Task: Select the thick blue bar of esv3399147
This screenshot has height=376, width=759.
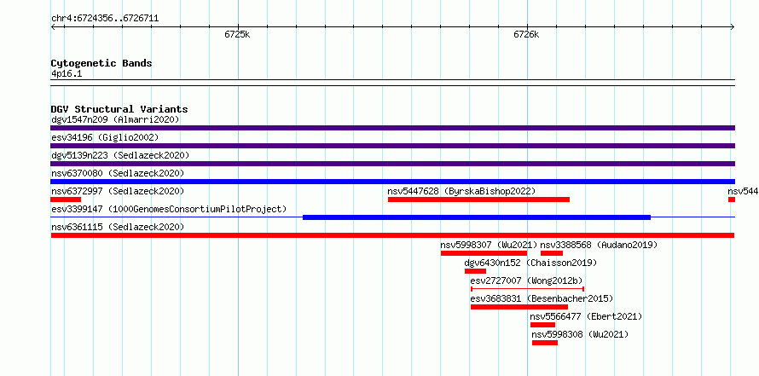Action: [477, 217]
